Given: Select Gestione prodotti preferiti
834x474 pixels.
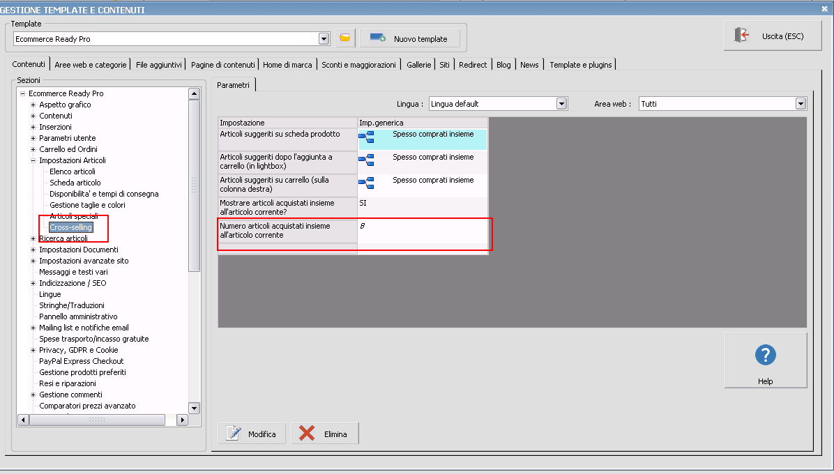Looking at the screenshot, I should [x=82, y=372].
